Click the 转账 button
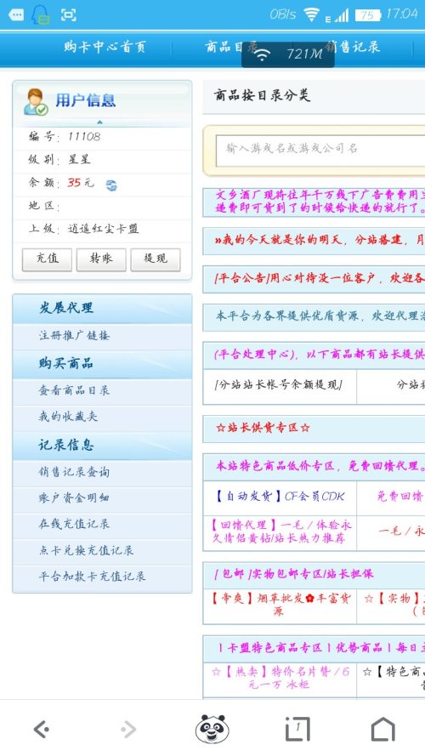This screenshot has width=425, height=756. tap(101, 259)
